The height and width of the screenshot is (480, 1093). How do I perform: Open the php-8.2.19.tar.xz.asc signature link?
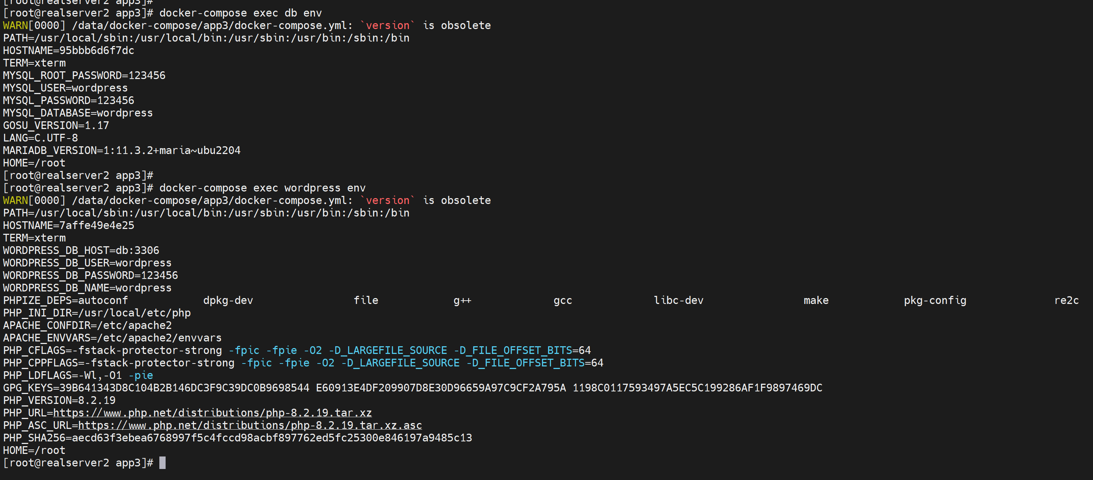point(250,425)
